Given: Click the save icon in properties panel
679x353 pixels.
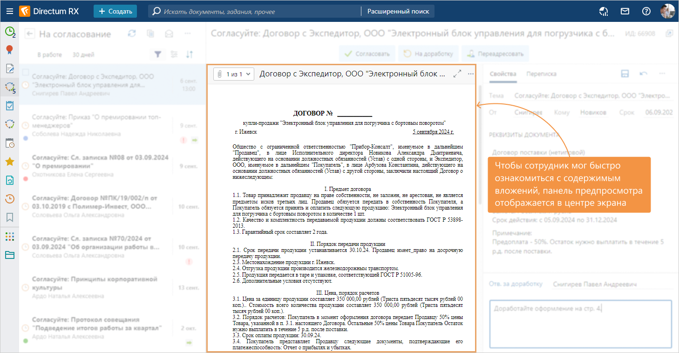Looking at the screenshot, I should point(625,74).
